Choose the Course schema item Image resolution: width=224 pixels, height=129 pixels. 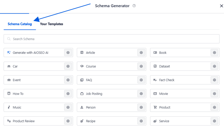[x=111, y=66]
